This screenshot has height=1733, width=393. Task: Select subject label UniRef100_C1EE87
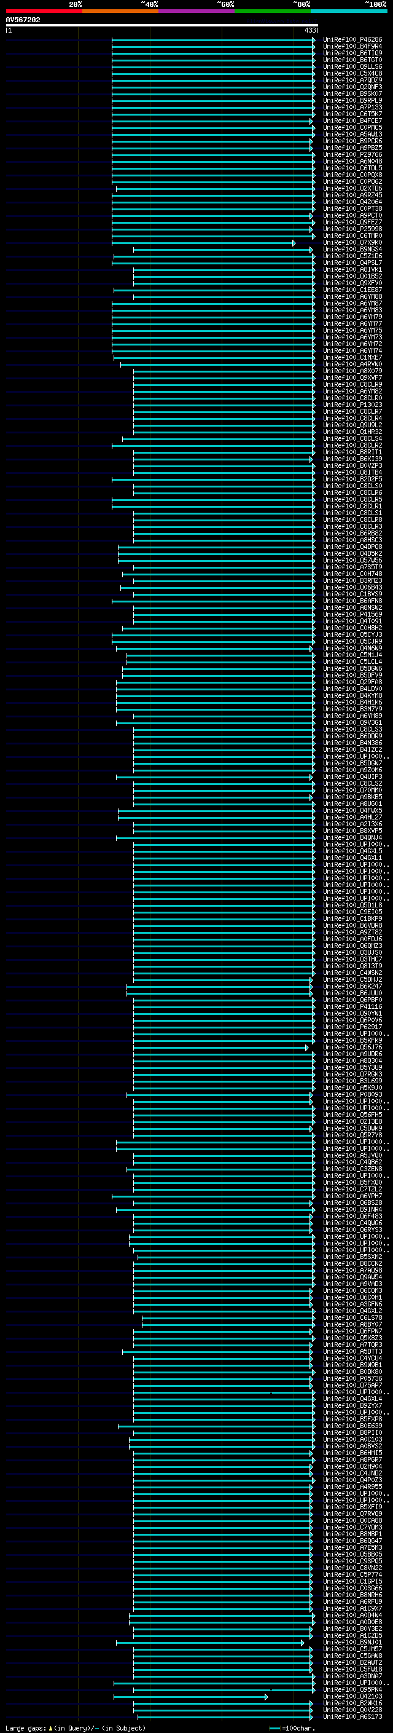click(352, 290)
